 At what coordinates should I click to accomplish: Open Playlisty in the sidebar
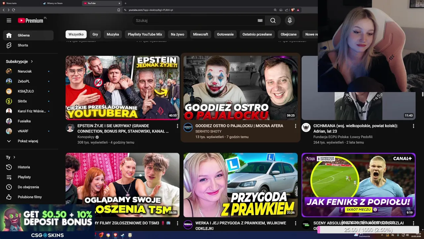[x=28, y=177]
